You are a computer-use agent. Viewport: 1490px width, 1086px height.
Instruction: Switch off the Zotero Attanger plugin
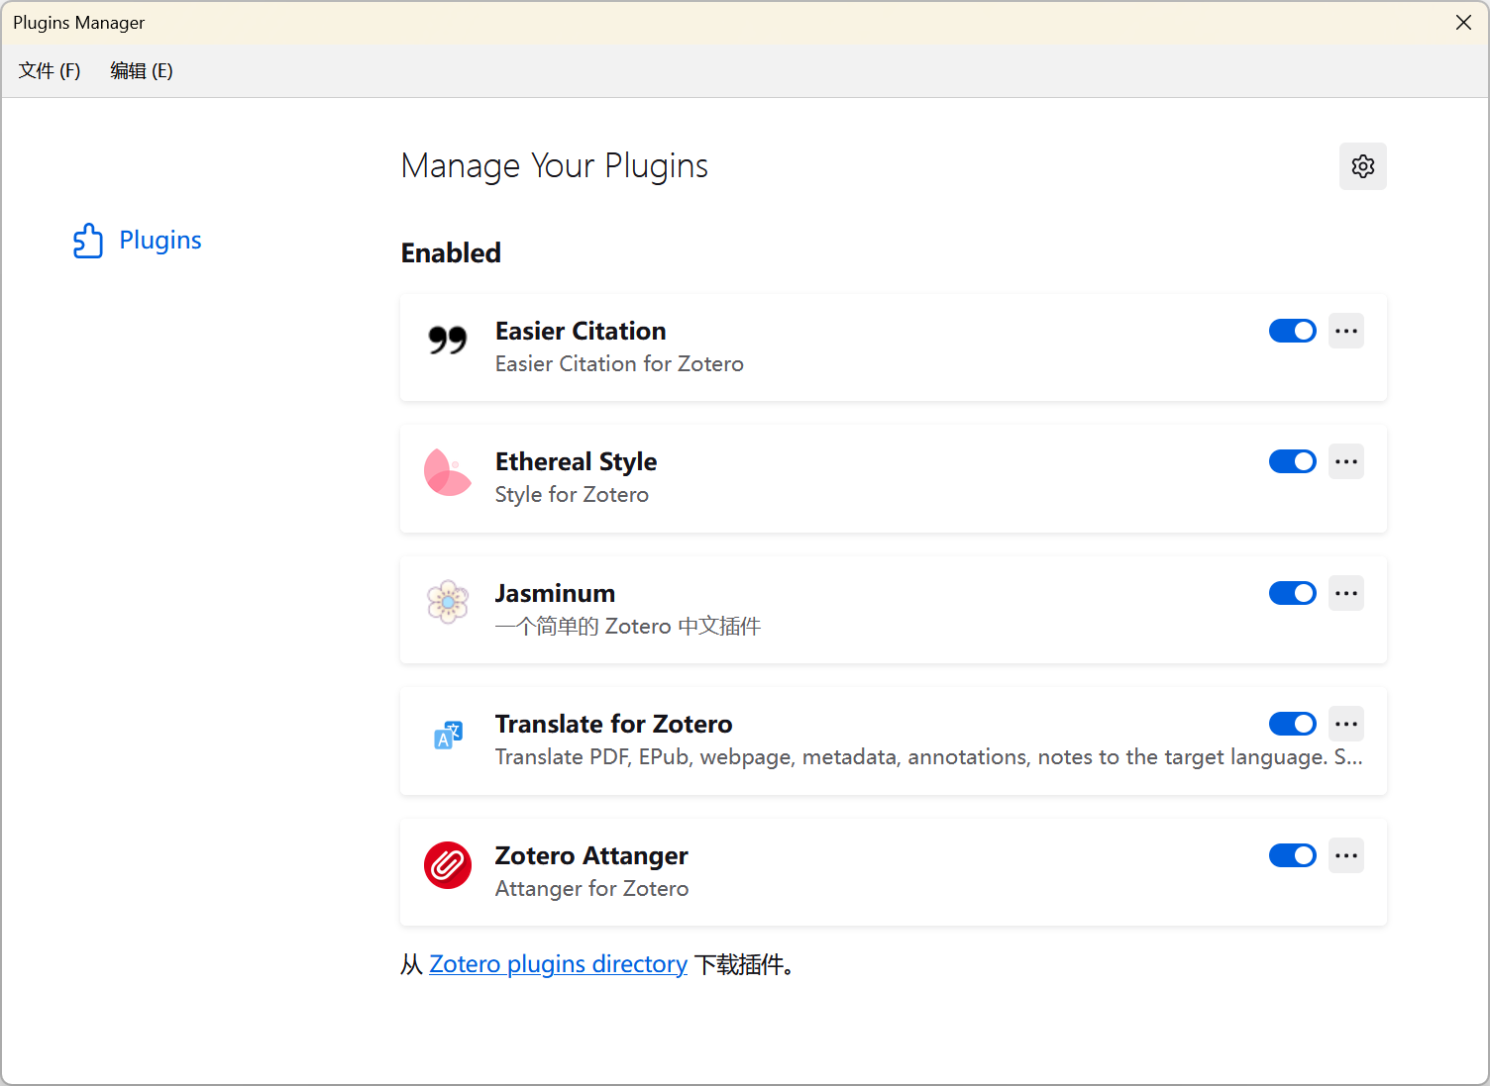(1292, 855)
